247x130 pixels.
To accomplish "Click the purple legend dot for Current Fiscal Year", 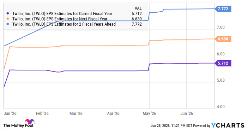I will tap(8, 14).
